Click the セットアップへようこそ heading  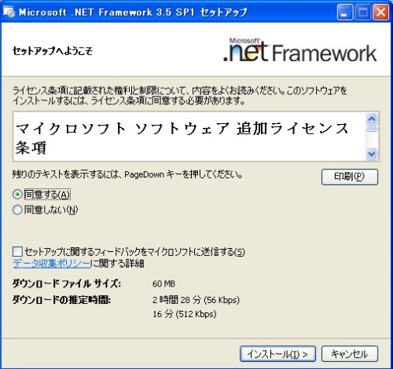[53, 51]
